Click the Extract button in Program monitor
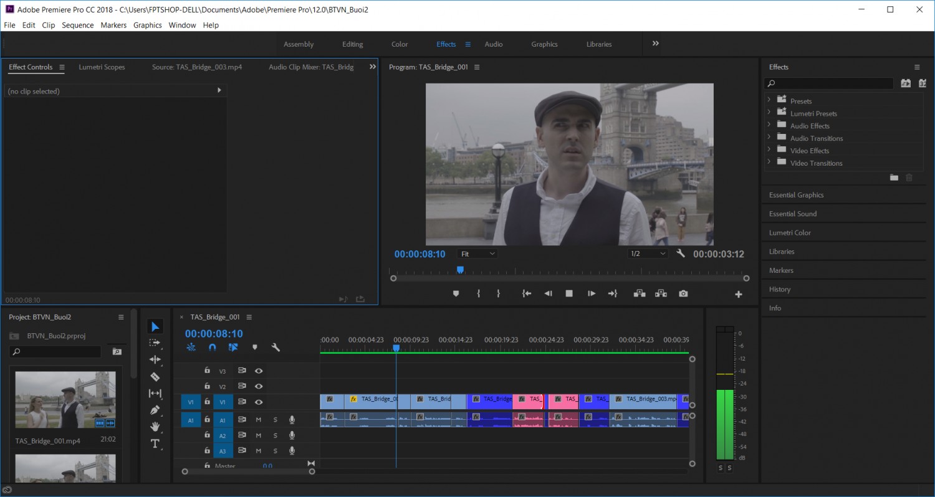The width and height of the screenshot is (935, 497). 661,293
